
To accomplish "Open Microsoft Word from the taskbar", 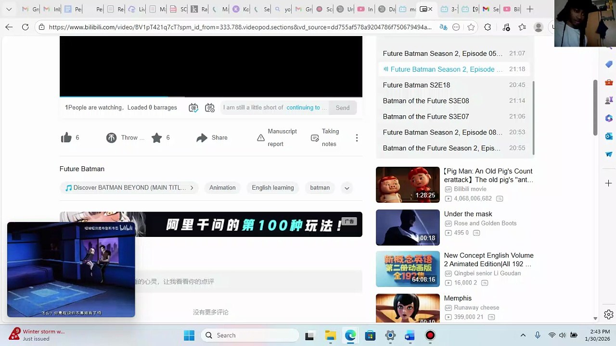I will pos(410,335).
